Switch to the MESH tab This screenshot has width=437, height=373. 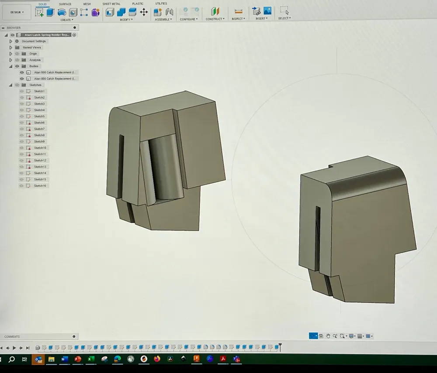[87, 4]
